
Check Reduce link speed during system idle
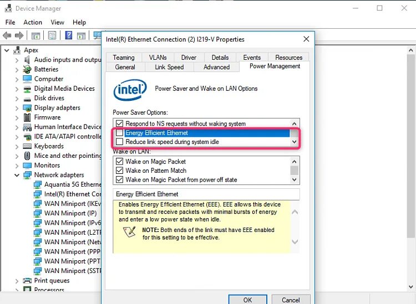pos(120,142)
